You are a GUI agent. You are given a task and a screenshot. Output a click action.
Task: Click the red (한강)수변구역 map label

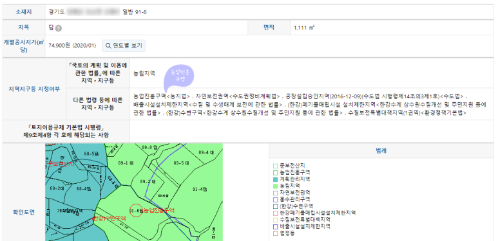[x=109, y=219]
